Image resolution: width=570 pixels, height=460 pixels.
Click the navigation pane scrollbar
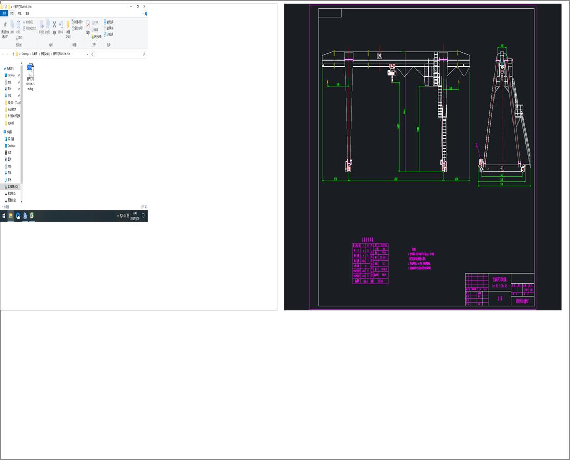point(22,124)
